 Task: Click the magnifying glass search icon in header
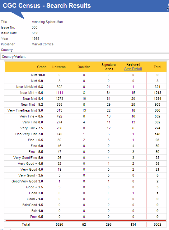(168, 6)
